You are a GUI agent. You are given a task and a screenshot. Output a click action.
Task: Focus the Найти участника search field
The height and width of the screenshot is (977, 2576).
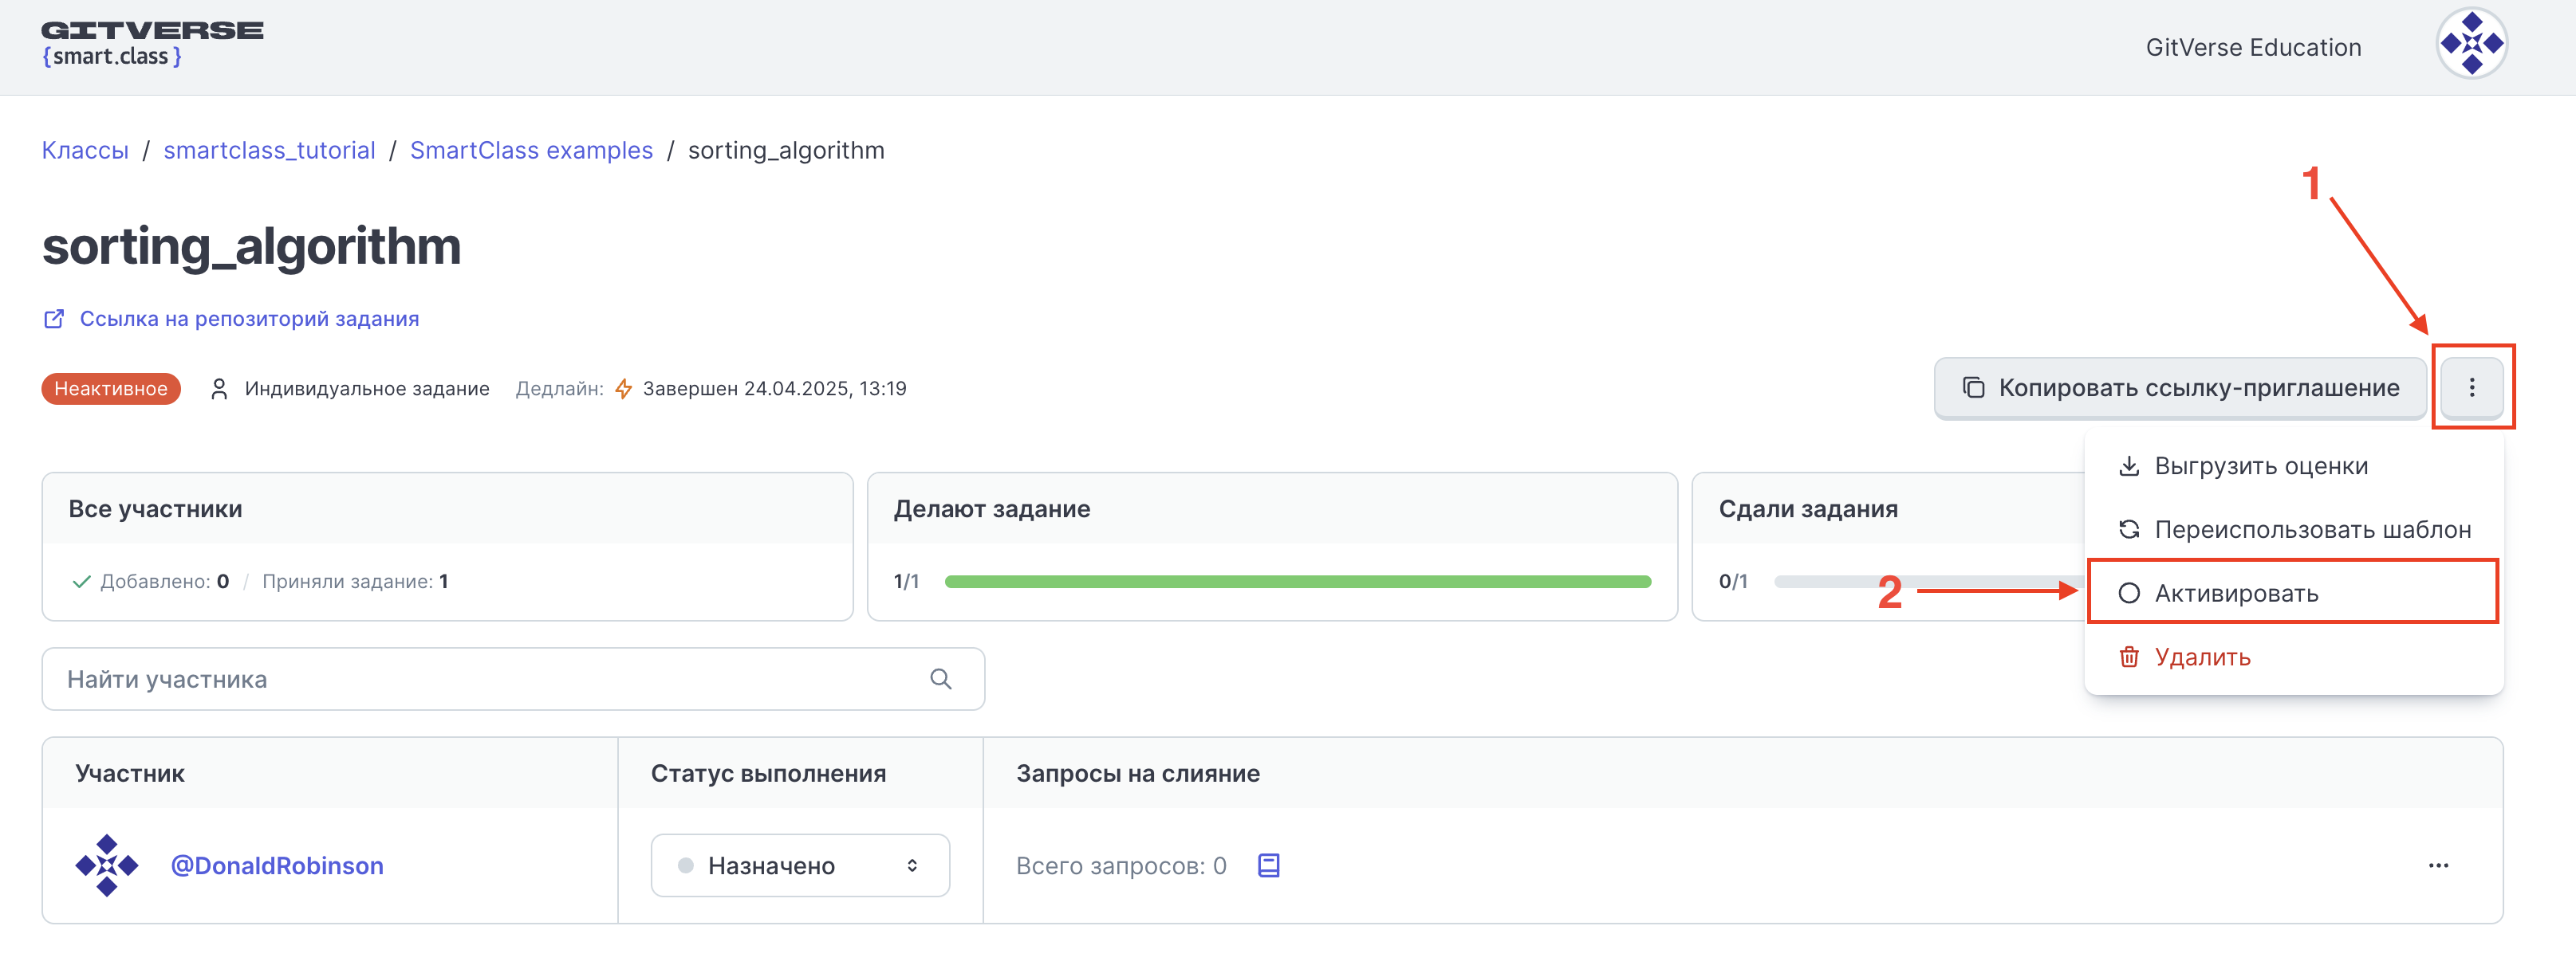coord(513,679)
